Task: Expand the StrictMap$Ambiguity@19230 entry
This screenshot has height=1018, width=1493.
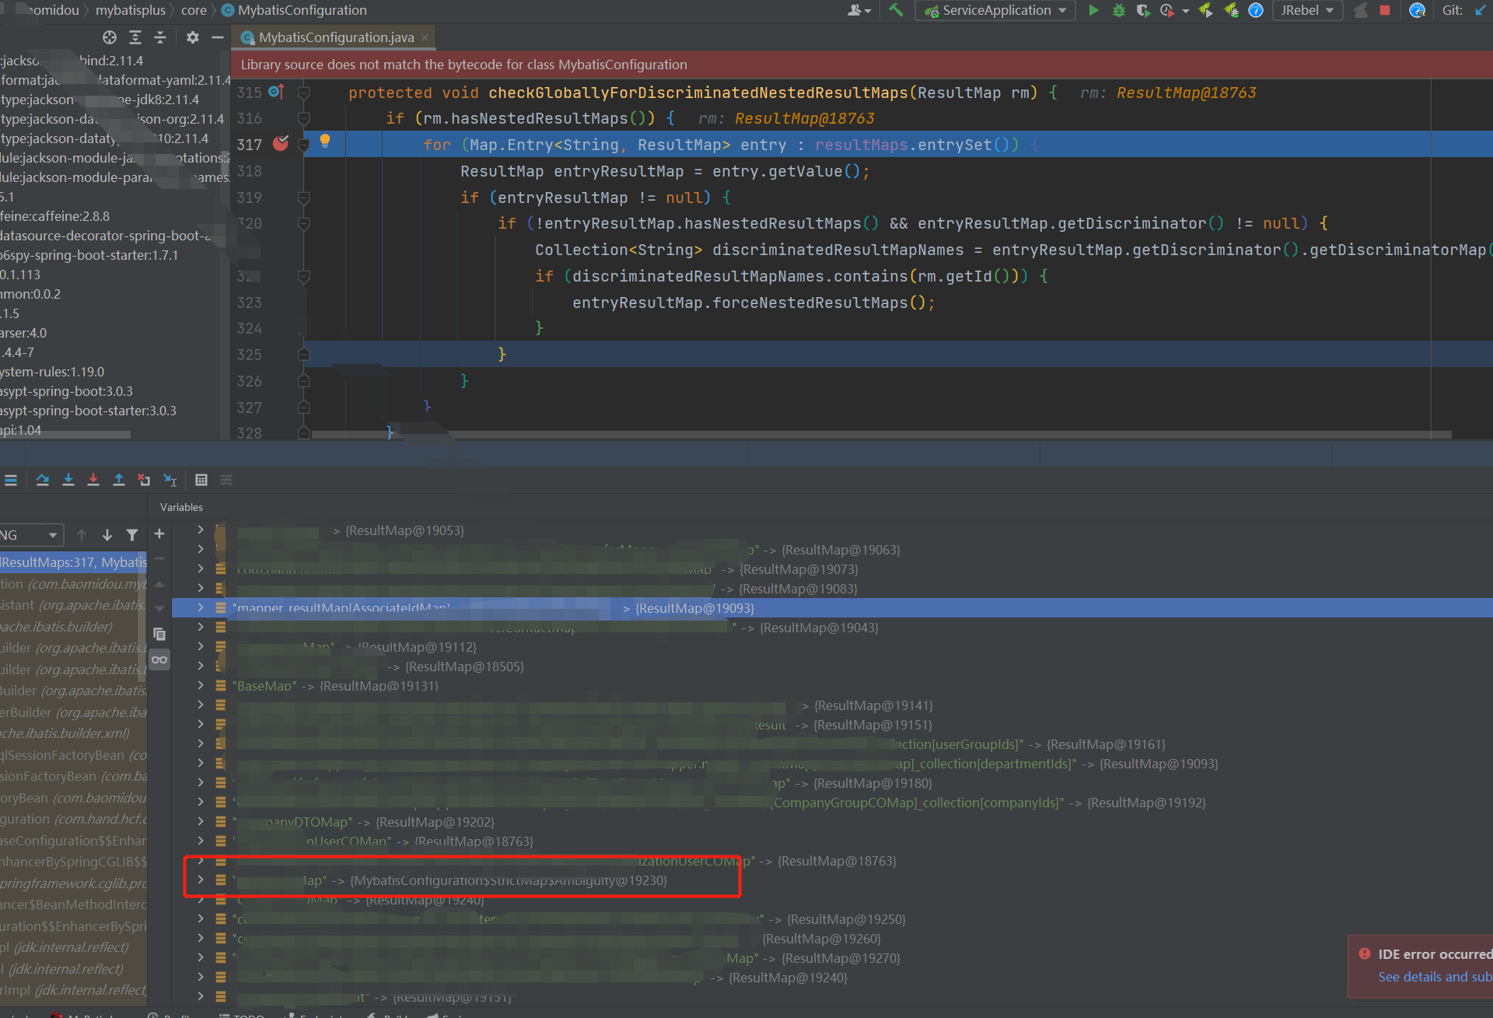Action: coord(201,880)
